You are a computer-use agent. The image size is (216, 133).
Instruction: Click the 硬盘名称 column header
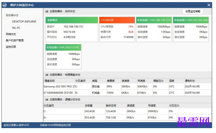[x=50, y=81]
